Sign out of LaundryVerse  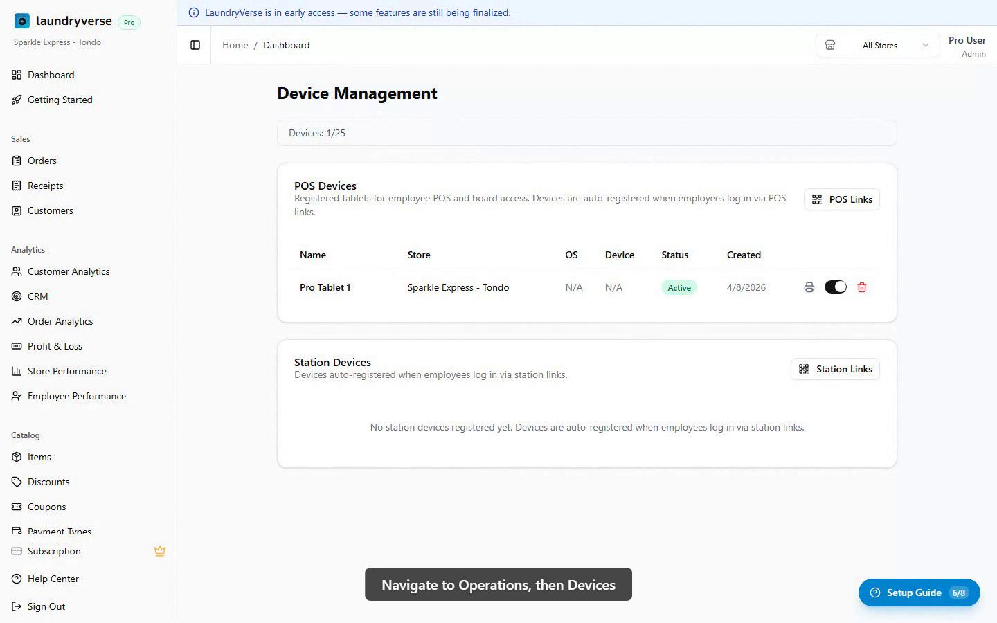46,606
